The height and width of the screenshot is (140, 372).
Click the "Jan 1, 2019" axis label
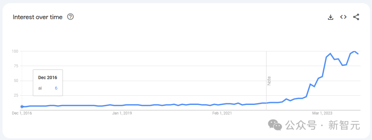click(123, 113)
